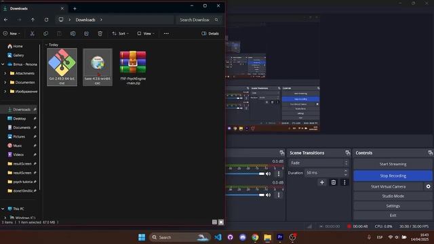Adjust Duration value with stepper arrows

pos(345,173)
